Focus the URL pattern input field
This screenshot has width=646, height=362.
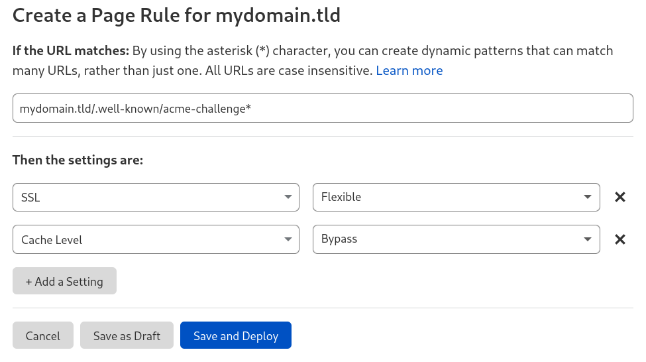(323, 108)
